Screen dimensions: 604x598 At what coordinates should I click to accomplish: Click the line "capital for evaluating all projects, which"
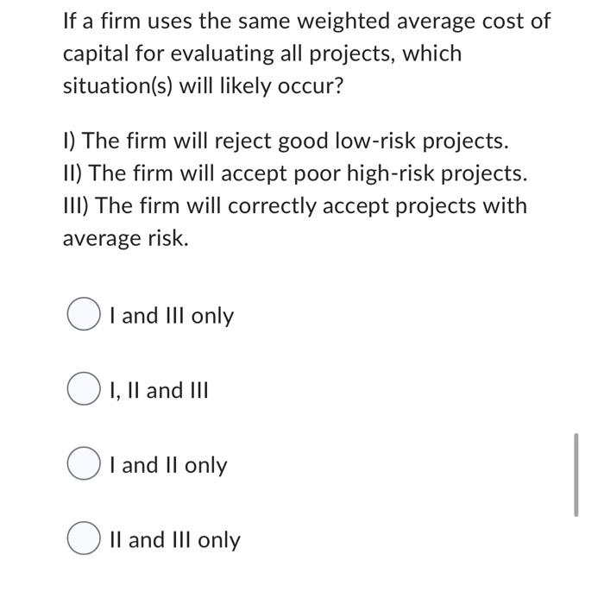click(262, 54)
